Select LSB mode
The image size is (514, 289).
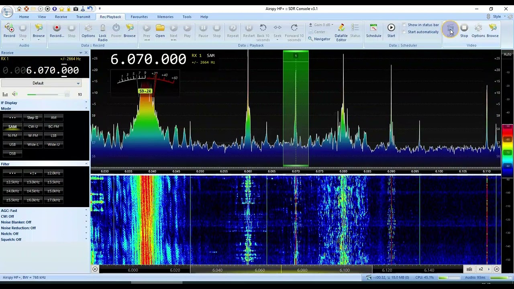53,136
